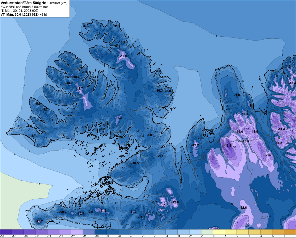Click the 'IT: Mán. 30. 01. 2023 00Z' line

point(19,11)
